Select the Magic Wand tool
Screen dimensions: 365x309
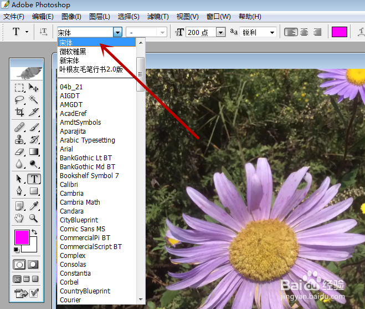click(x=34, y=100)
